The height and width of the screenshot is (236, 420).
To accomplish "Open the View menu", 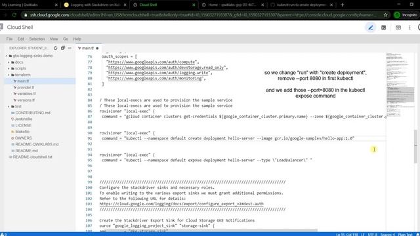I will pyautogui.click(x=54, y=39).
